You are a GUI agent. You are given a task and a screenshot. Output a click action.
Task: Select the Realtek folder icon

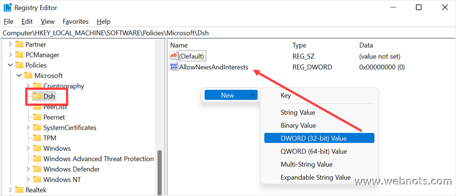(x=19, y=190)
